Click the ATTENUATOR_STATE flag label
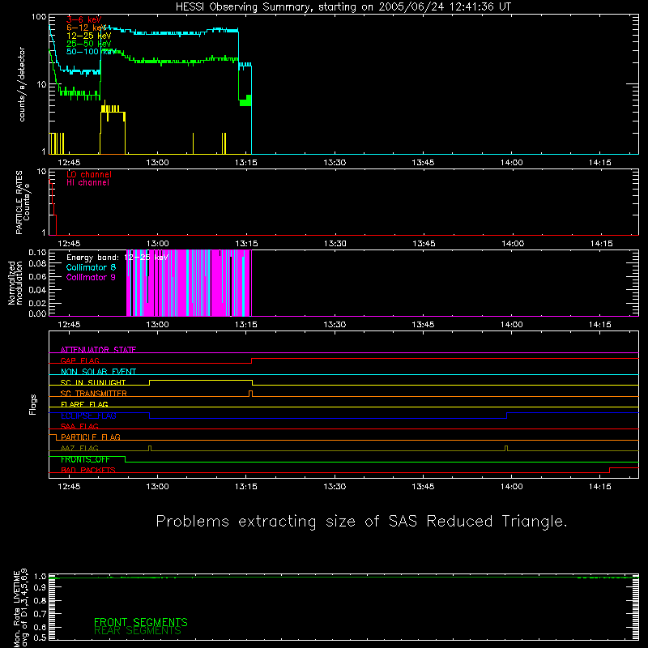This screenshot has width=648, height=648. (98, 350)
